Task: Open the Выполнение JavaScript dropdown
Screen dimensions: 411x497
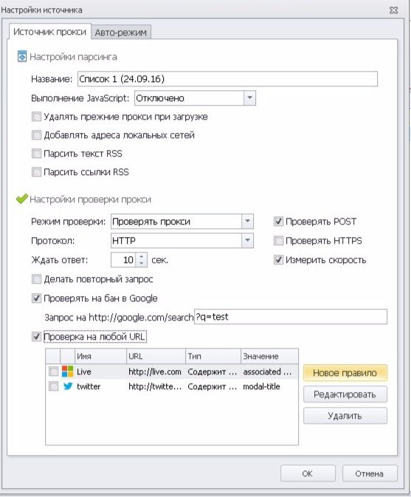Action: pos(249,98)
